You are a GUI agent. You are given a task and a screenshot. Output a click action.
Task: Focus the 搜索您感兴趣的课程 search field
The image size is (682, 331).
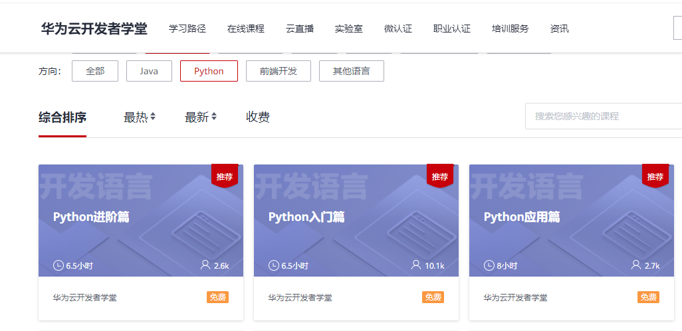point(604,116)
